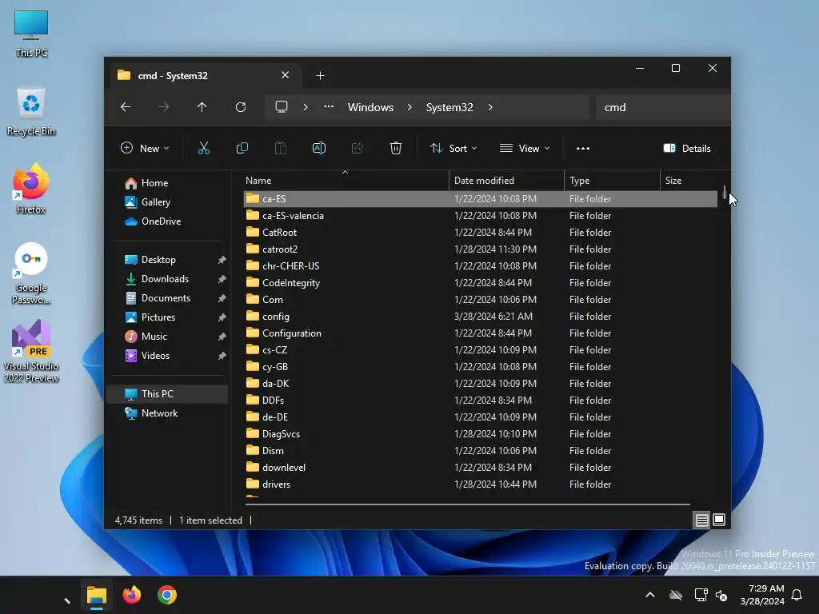819x614 pixels.
Task: Click the vertical scrollbar thumb
Action: [x=725, y=193]
